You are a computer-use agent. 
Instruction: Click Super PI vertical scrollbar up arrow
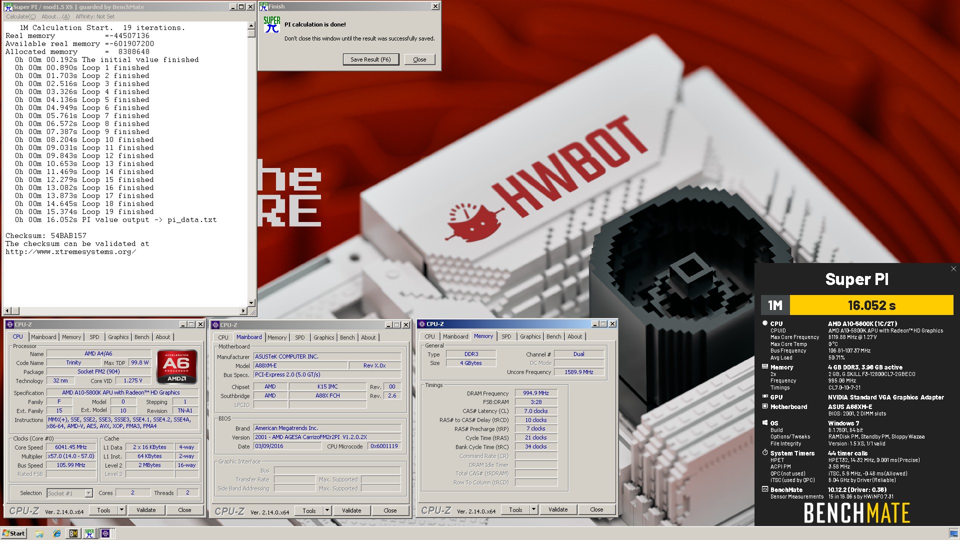click(x=251, y=26)
